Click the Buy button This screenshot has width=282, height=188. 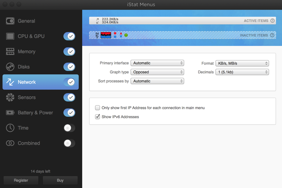pos(60,180)
